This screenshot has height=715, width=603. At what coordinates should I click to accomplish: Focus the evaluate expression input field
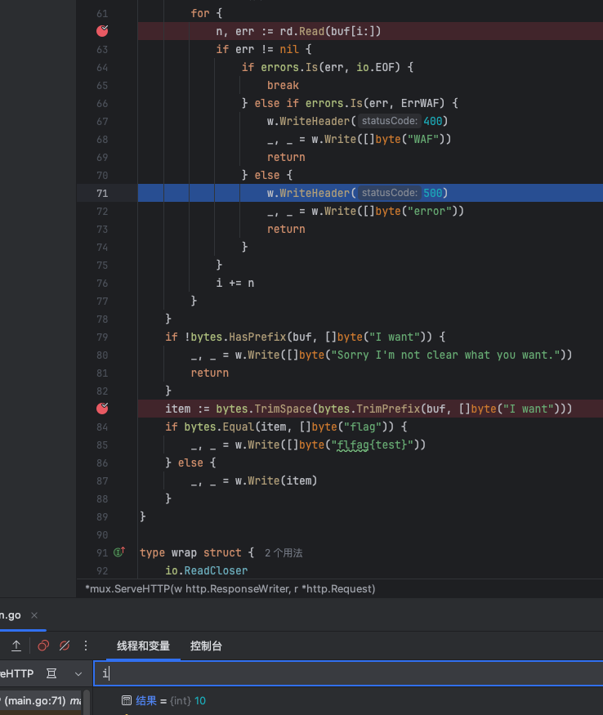(348, 673)
